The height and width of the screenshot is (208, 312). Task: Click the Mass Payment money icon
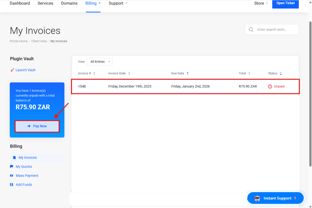coord(12,176)
